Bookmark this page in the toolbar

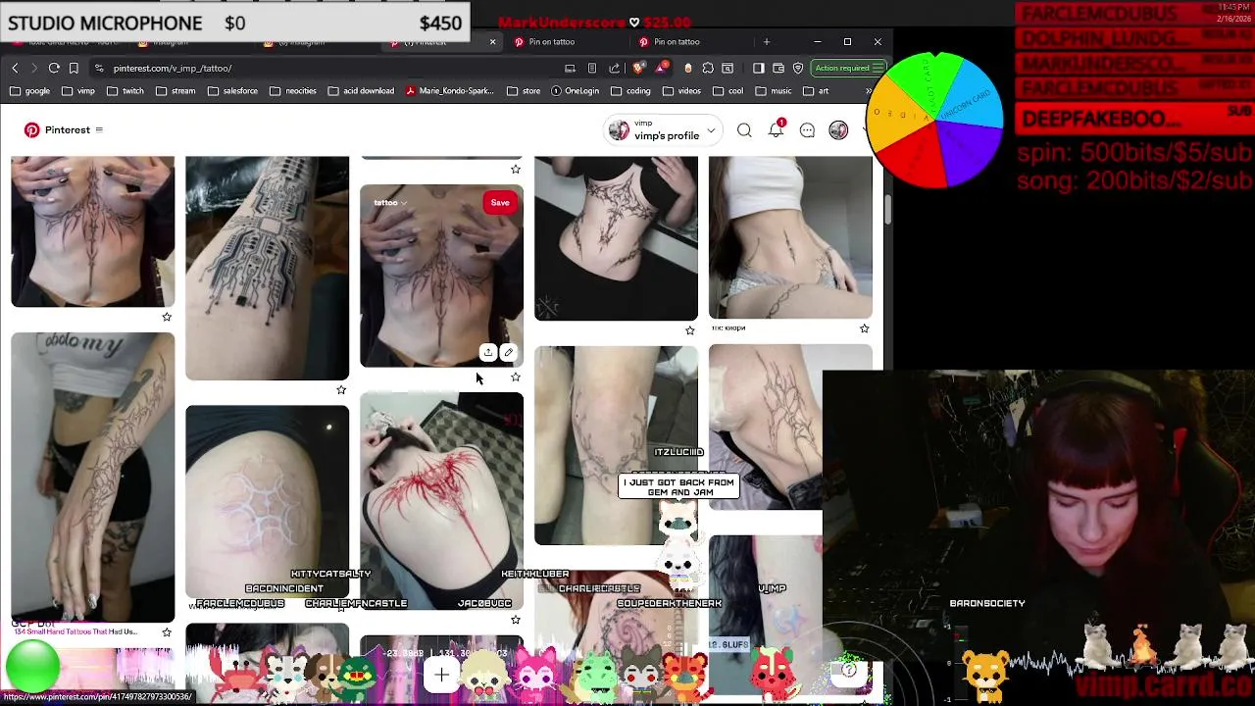click(74, 68)
